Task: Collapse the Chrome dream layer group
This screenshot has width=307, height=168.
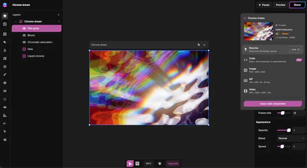Action: pyautogui.click(x=16, y=21)
